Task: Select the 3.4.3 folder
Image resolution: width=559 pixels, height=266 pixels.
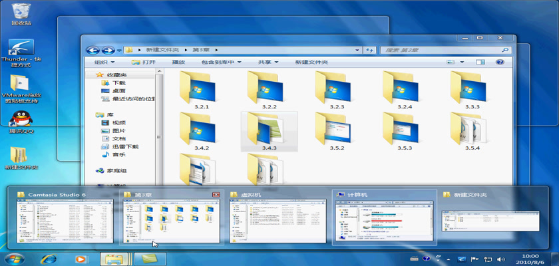Action: click(268, 130)
